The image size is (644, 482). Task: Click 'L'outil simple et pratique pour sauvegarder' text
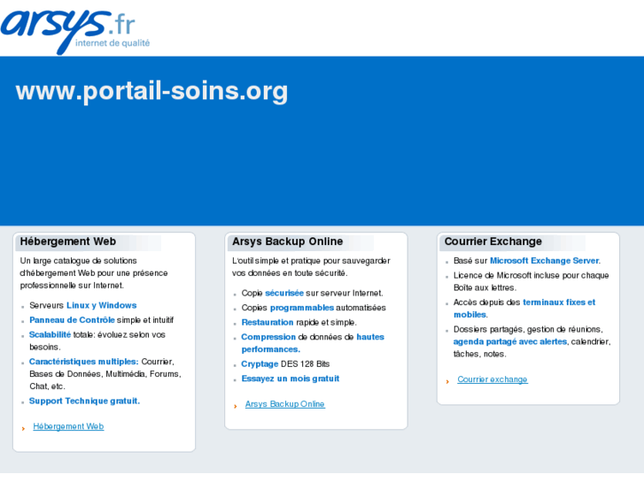[311, 261]
